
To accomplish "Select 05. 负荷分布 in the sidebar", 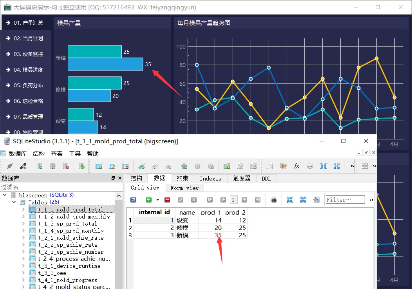I will pyautogui.click(x=28, y=85).
